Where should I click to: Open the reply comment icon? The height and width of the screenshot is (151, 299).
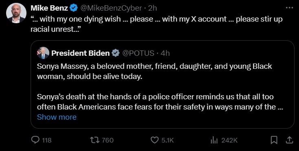[35, 140]
